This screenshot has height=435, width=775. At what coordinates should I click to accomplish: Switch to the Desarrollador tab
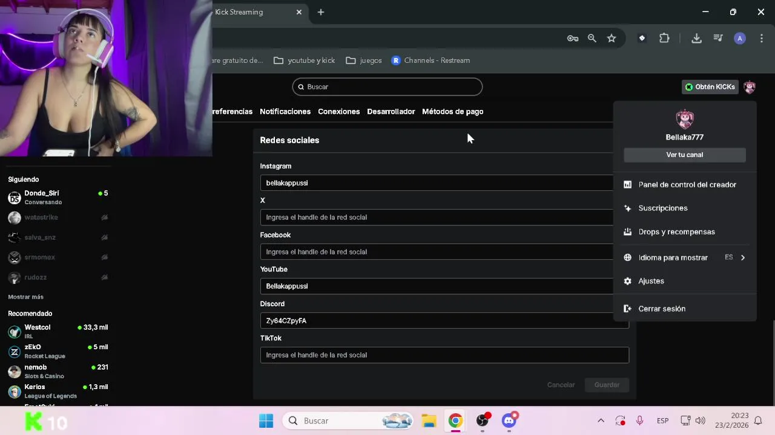pyautogui.click(x=391, y=112)
